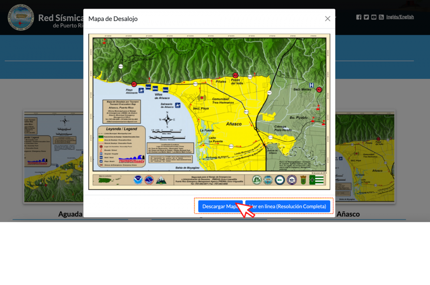Select the Aguada map thumbnail
The width and height of the screenshot is (430, 285).
(x=53, y=158)
